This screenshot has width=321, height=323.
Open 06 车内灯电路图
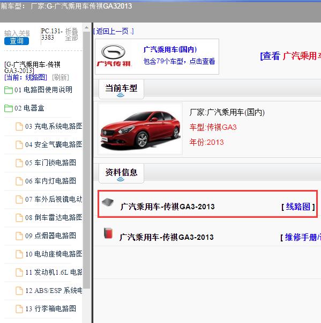pyautogui.click(x=50, y=181)
